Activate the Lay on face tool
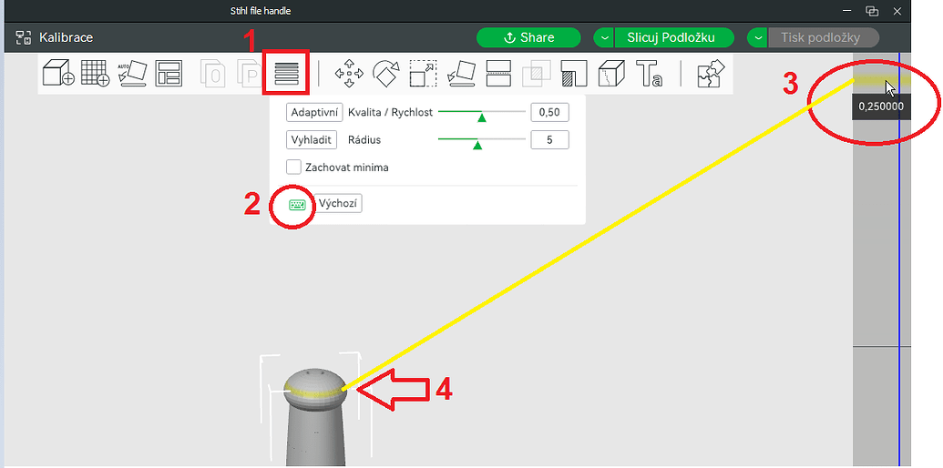Screen dimensions: 943x468 coord(461,73)
